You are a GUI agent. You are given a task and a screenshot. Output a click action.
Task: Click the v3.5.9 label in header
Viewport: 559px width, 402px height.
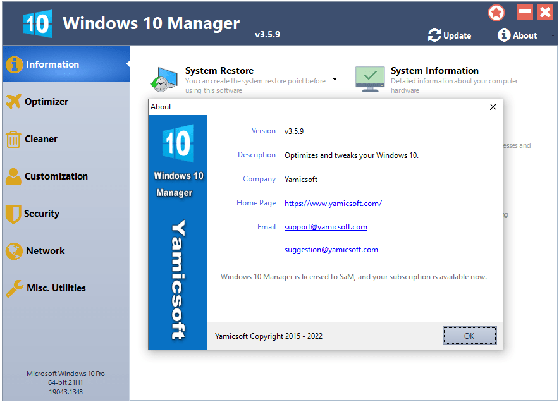[x=267, y=35]
